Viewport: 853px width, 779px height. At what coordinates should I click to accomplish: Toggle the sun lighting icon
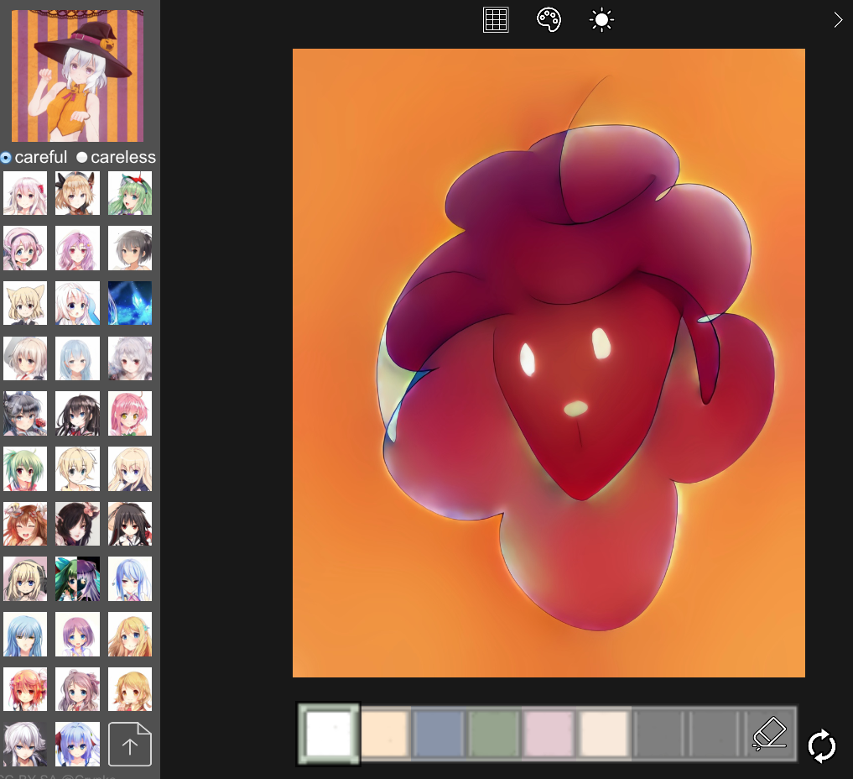click(601, 20)
